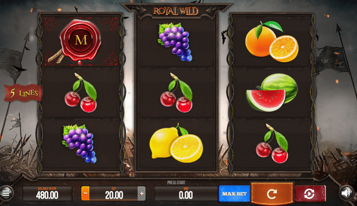Click the grapes on the first reel
Screen dimensions: 357x206
pyautogui.click(x=80, y=144)
